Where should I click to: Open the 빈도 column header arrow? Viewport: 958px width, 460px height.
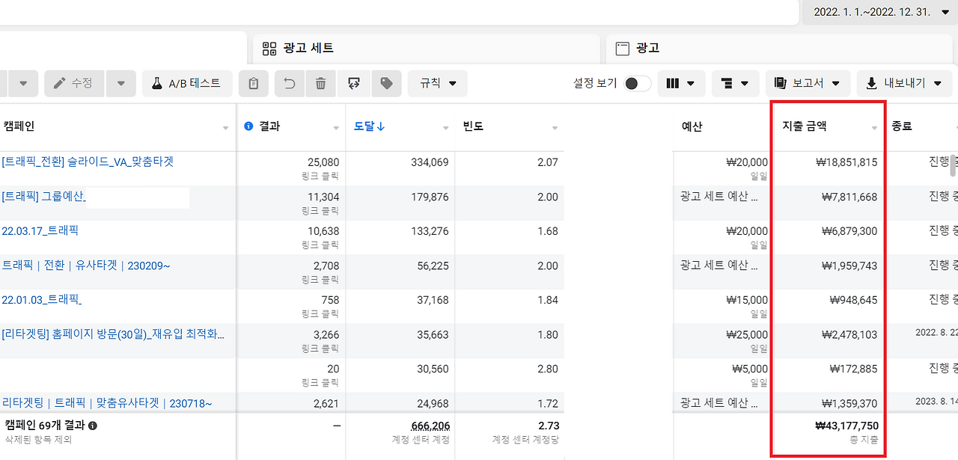point(555,129)
